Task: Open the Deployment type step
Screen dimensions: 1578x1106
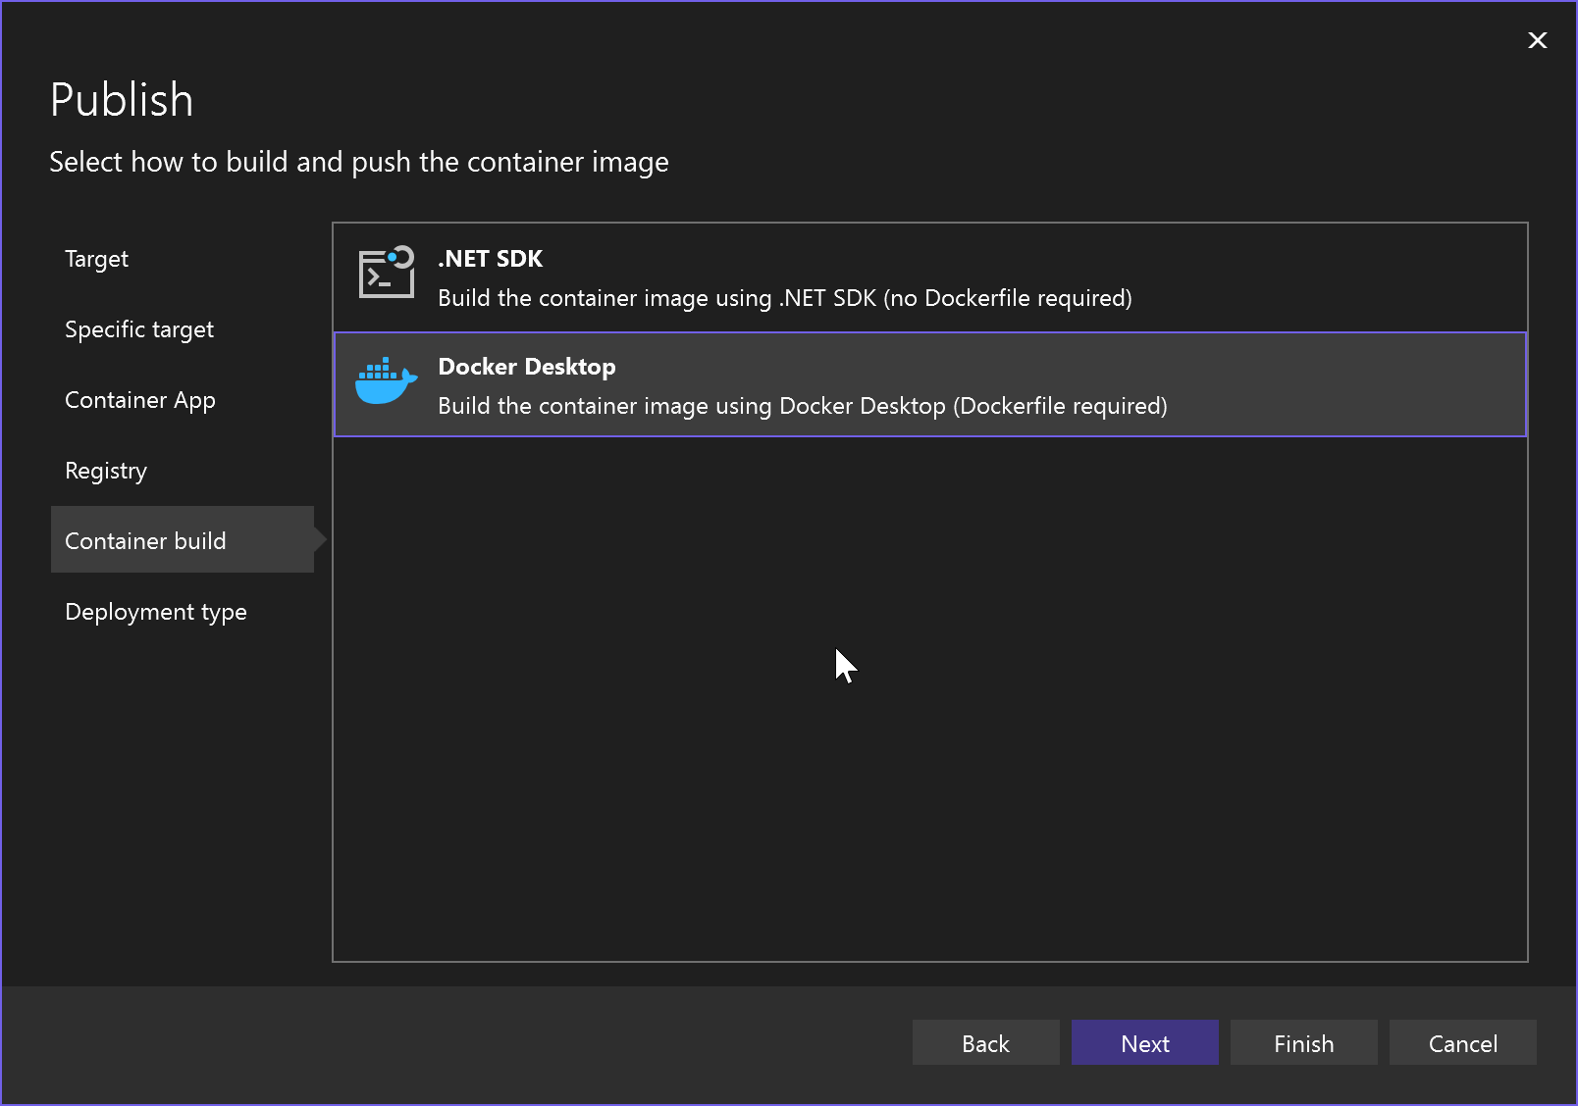Action: tap(155, 611)
